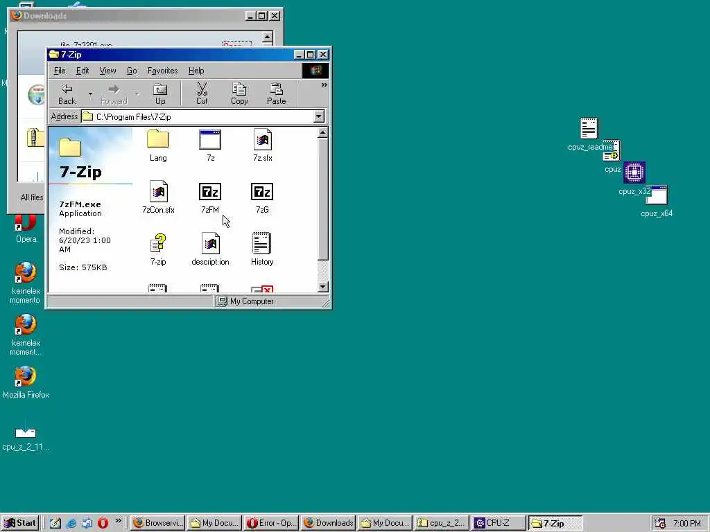Expand the Back button history dropdown arrow
Screen dimensions: 710x532
(91, 94)
